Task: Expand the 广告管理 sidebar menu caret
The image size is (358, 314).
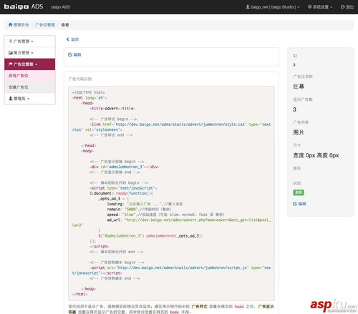Action: tap(32, 41)
